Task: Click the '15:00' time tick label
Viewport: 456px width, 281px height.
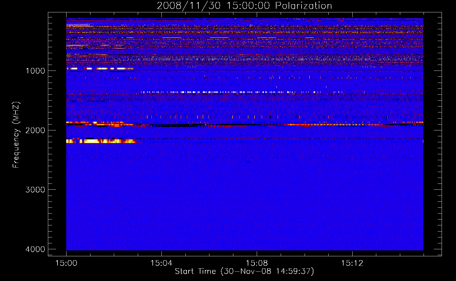Action: click(66, 263)
